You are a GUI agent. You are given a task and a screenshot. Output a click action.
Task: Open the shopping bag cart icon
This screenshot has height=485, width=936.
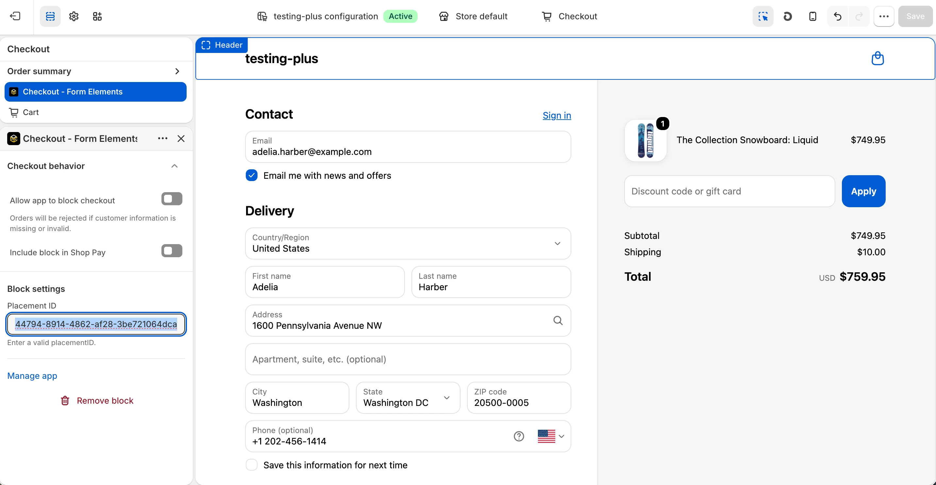pyautogui.click(x=877, y=58)
